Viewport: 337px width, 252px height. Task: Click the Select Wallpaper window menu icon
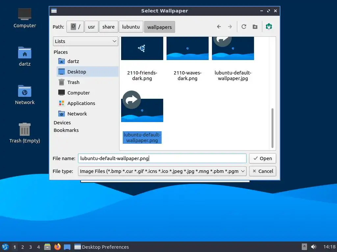(54, 11)
